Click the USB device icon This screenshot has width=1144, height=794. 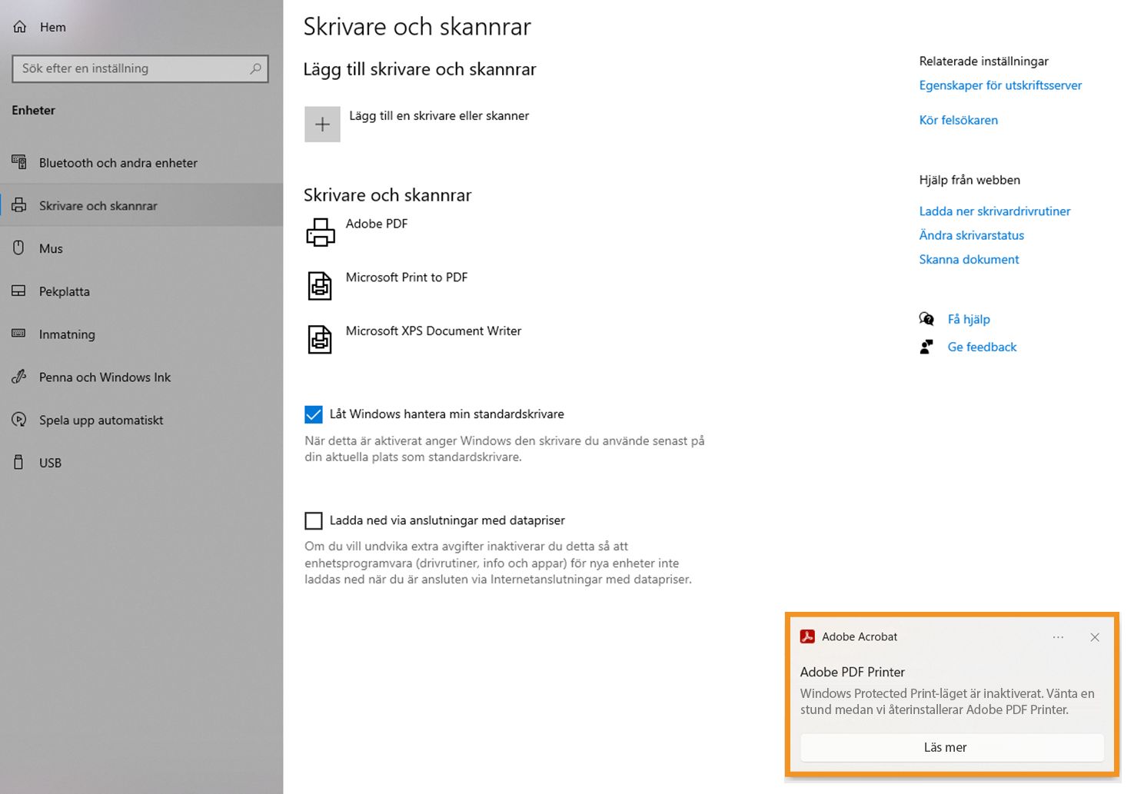click(x=19, y=462)
